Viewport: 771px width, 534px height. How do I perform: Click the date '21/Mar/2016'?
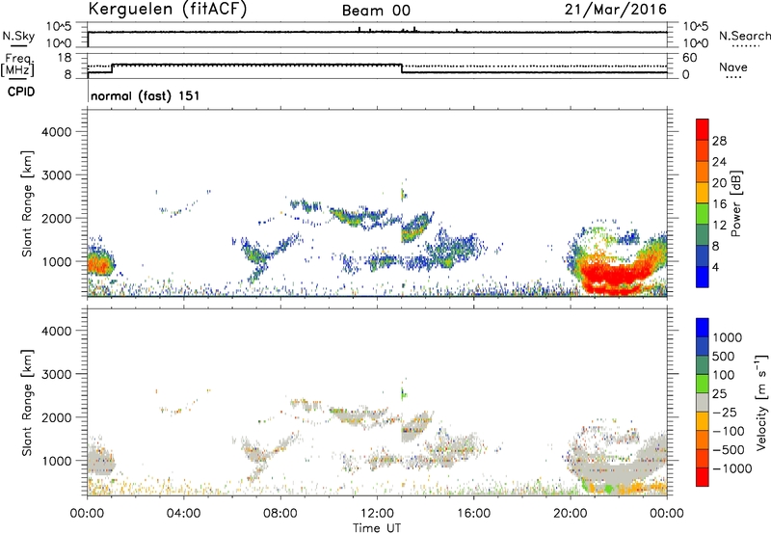[616, 10]
